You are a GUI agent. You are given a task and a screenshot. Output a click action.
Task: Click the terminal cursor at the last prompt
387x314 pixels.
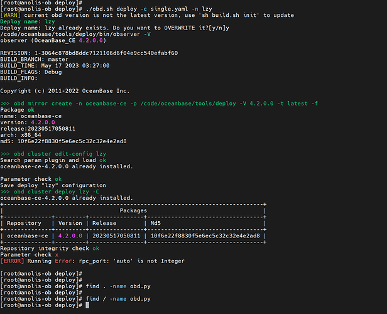[87, 305]
